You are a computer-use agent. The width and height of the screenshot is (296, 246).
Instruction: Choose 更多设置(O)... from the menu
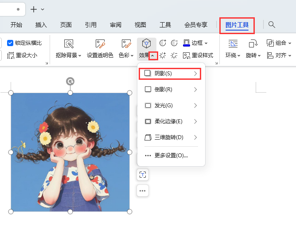pos(171,156)
